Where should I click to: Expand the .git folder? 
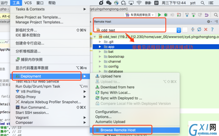click(x=100, y=42)
